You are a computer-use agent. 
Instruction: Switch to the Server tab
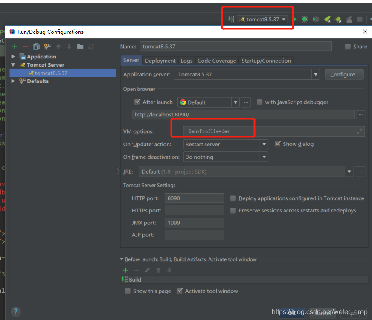click(131, 60)
